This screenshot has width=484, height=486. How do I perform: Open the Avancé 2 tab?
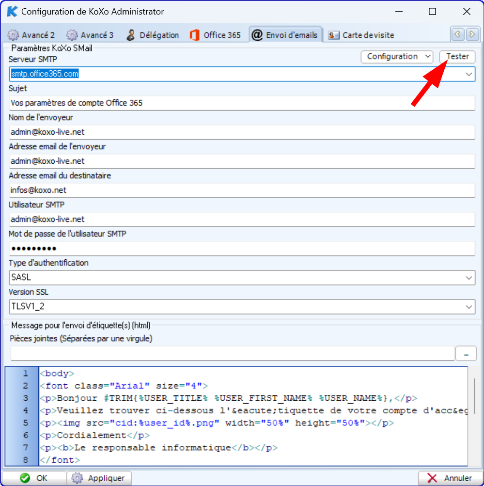click(31, 35)
